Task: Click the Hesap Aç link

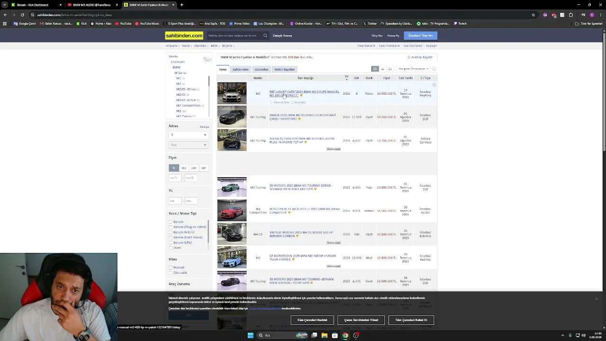Action: point(393,36)
